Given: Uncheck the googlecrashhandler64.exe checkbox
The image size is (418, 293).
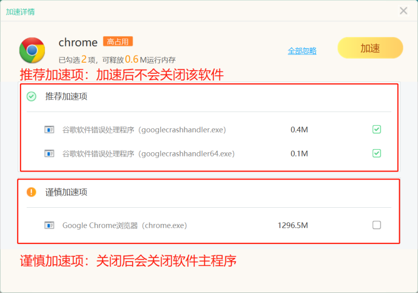Looking at the screenshot, I should pyautogui.click(x=376, y=153).
